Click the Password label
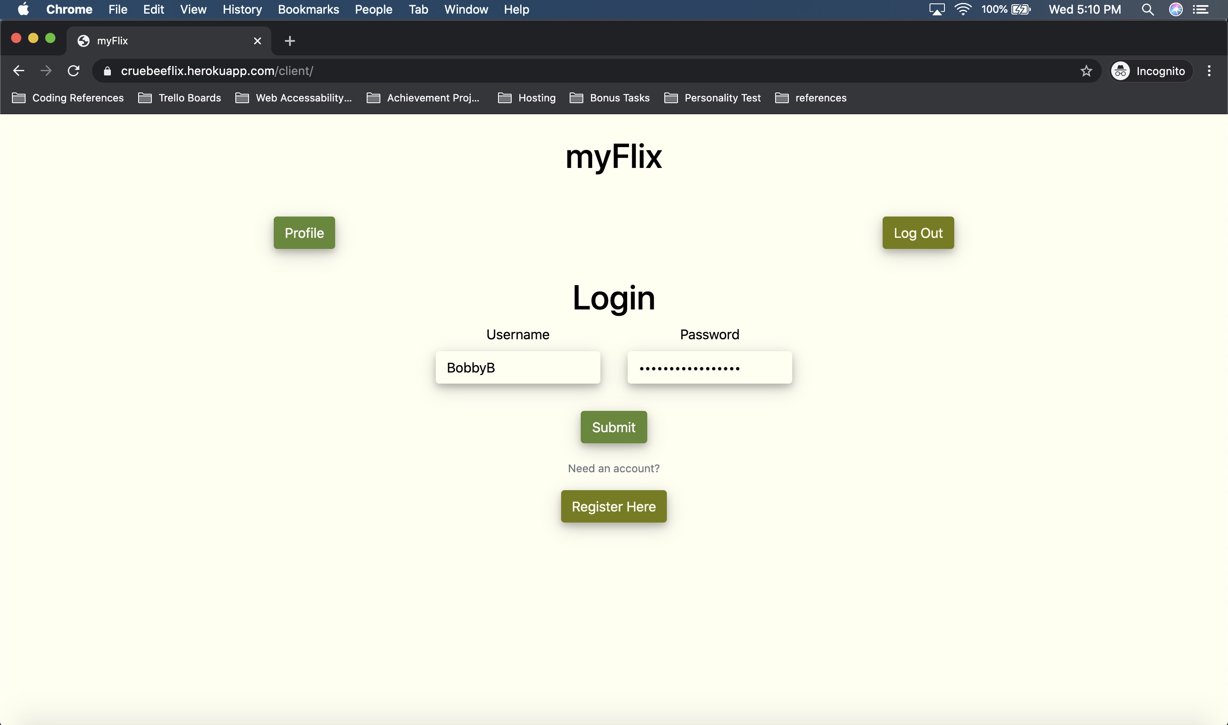 click(710, 335)
